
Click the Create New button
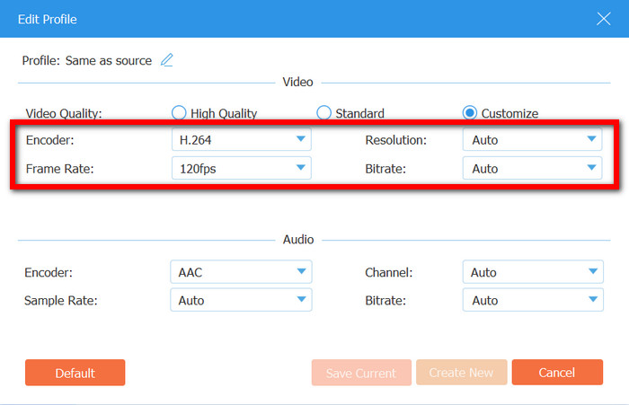click(461, 373)
